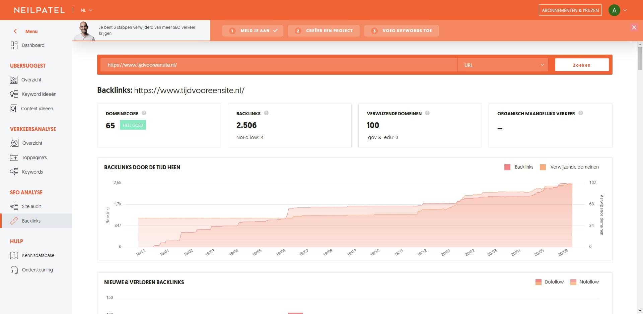
Task: Click the 20/06 x-axis label
Action: point(563,253)
